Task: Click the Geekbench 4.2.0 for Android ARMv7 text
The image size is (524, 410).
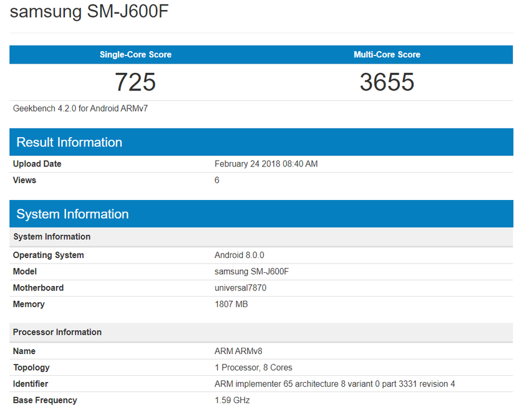Action: (x=80, y=108)
